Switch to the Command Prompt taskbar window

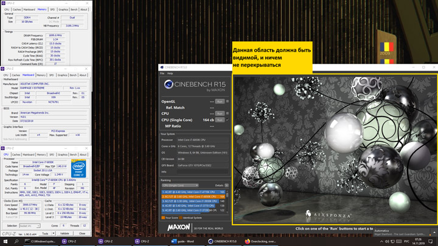pyautogui.click(x=40, y=241)
